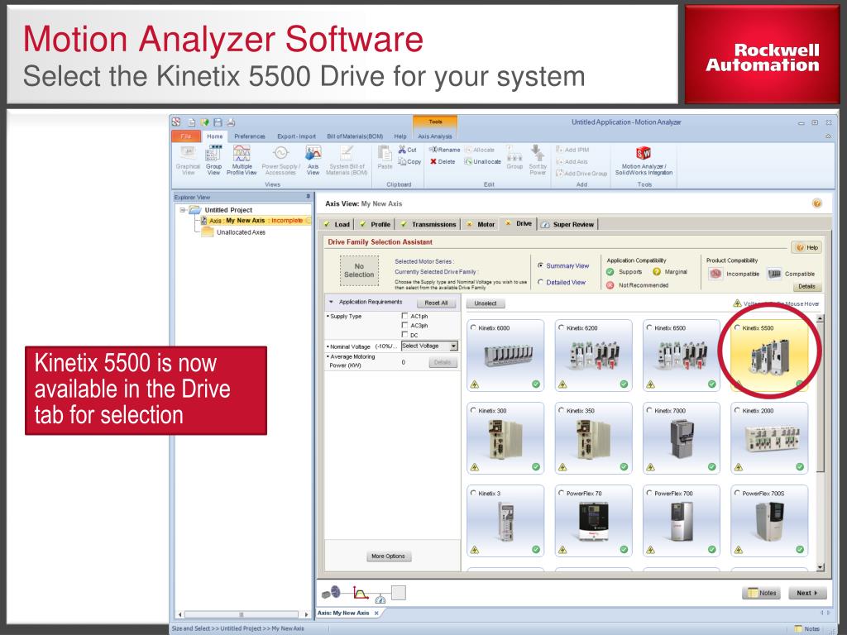Click the motor-load icon in the axis diagram
This screenshot has width=847, height=635.
331,592
